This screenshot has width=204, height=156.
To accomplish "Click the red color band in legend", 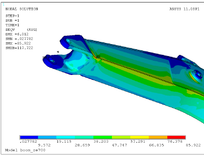I will click(176, 137).
